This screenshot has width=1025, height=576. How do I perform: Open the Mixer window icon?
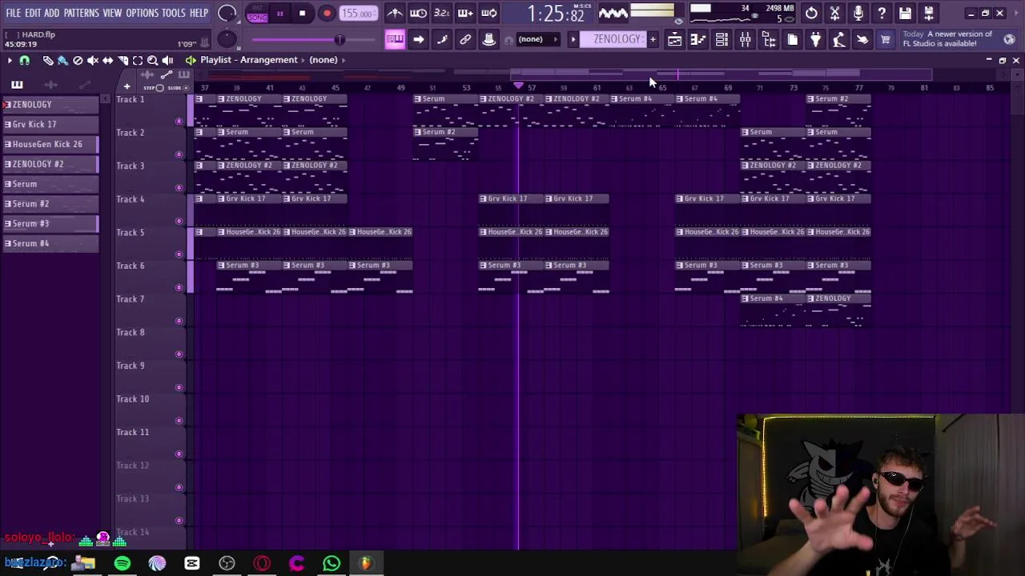(x=745, y=39)
